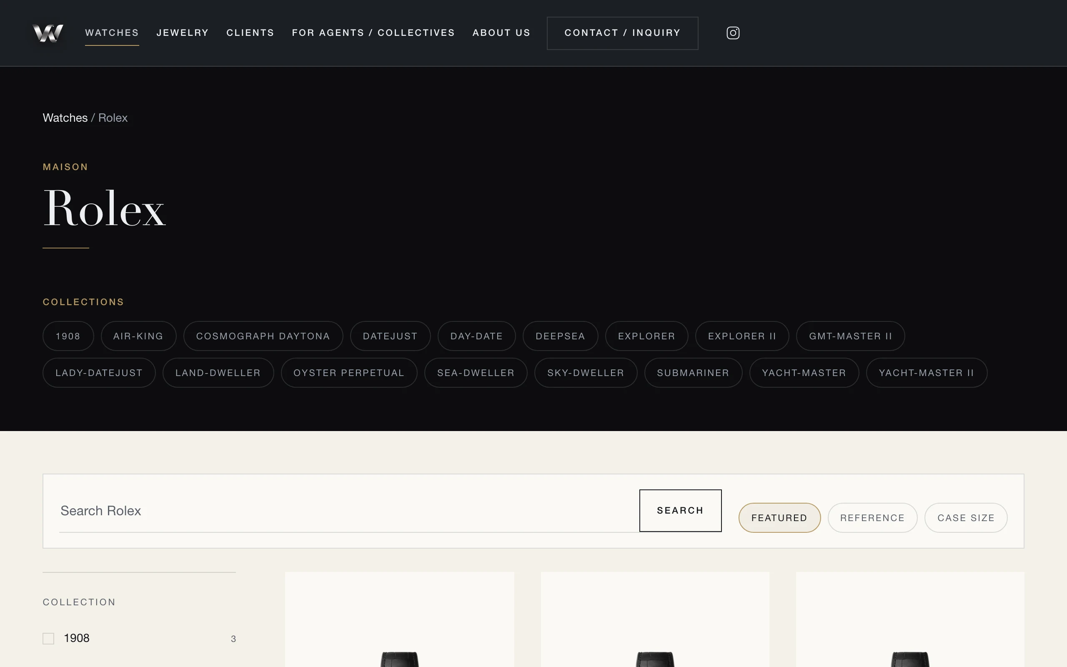Pick the Deepsea collection pill
This screenshot has width=1067, height=667.
coord(561,336)
